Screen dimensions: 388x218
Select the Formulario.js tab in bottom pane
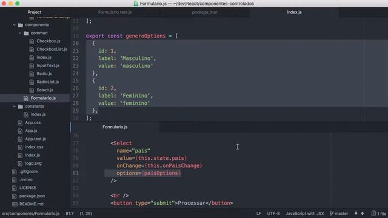click(x=115, y=127)
